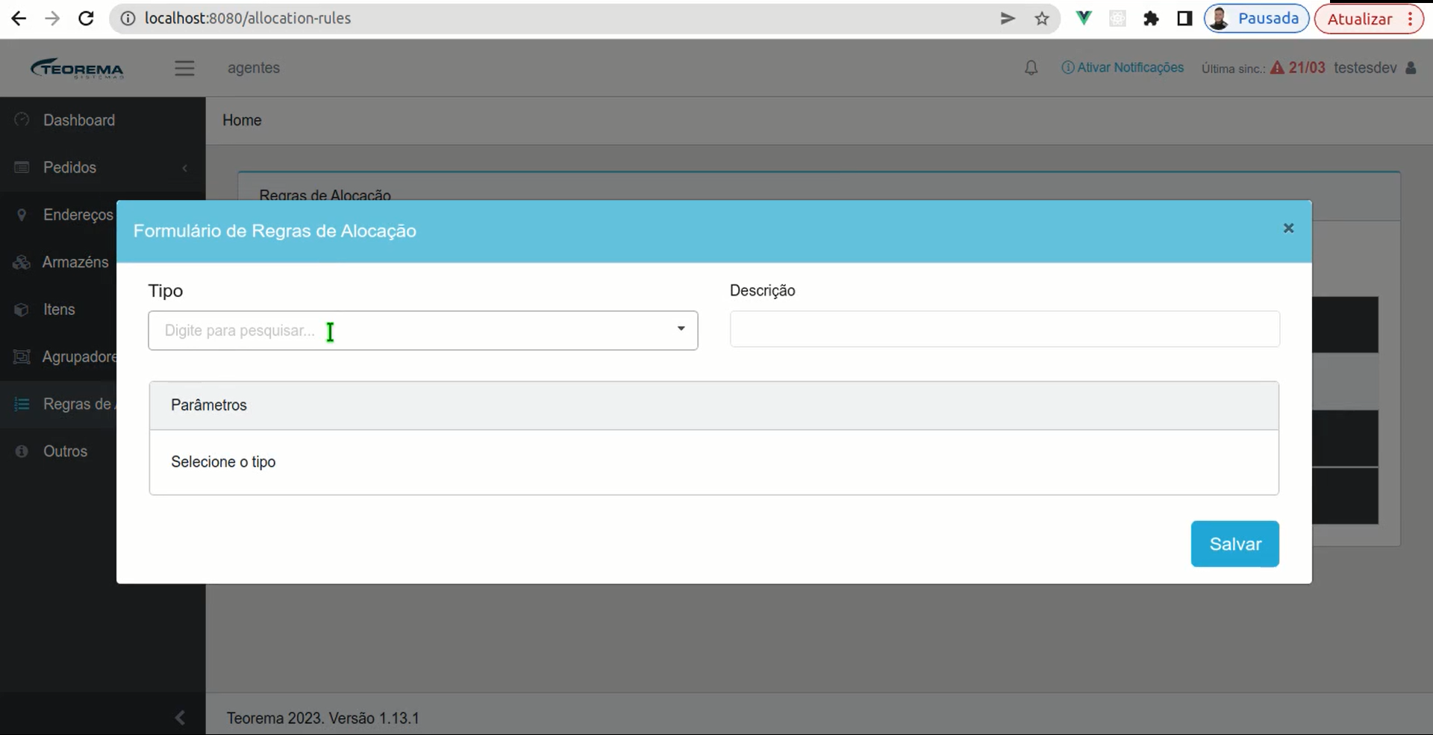Open the Vue devtools extension icon

(x=1083, y=19)
